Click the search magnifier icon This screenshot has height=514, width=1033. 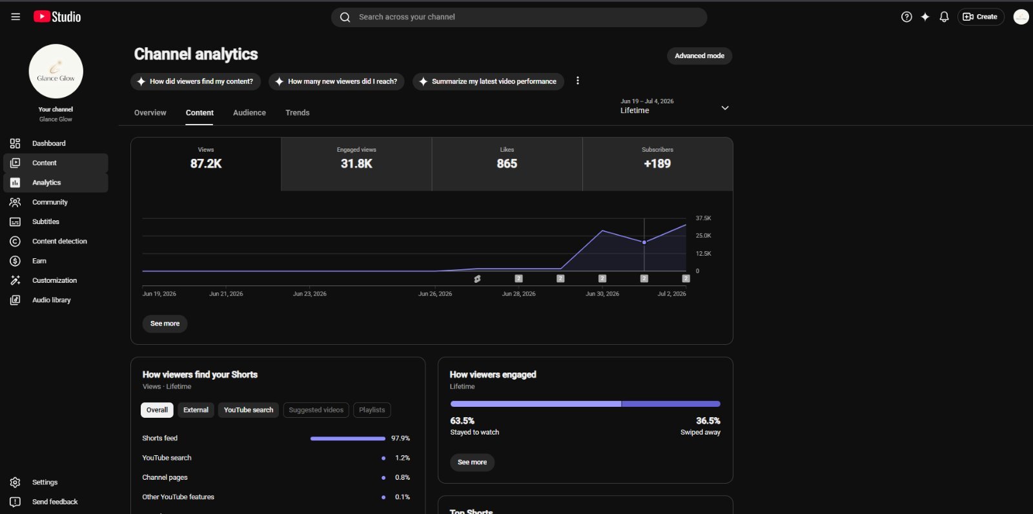345,17
